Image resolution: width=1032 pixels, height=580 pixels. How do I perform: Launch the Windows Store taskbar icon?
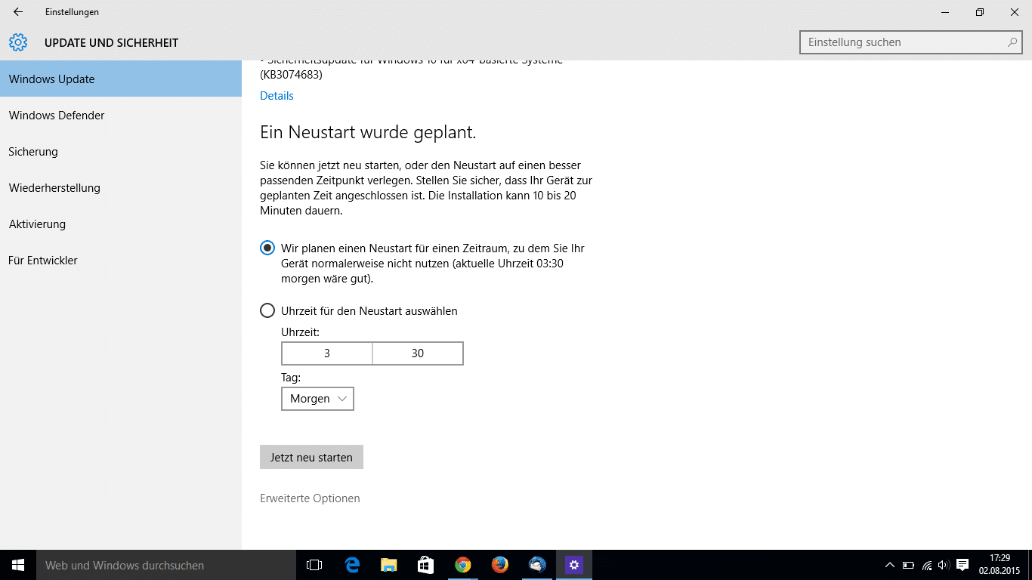426,565
